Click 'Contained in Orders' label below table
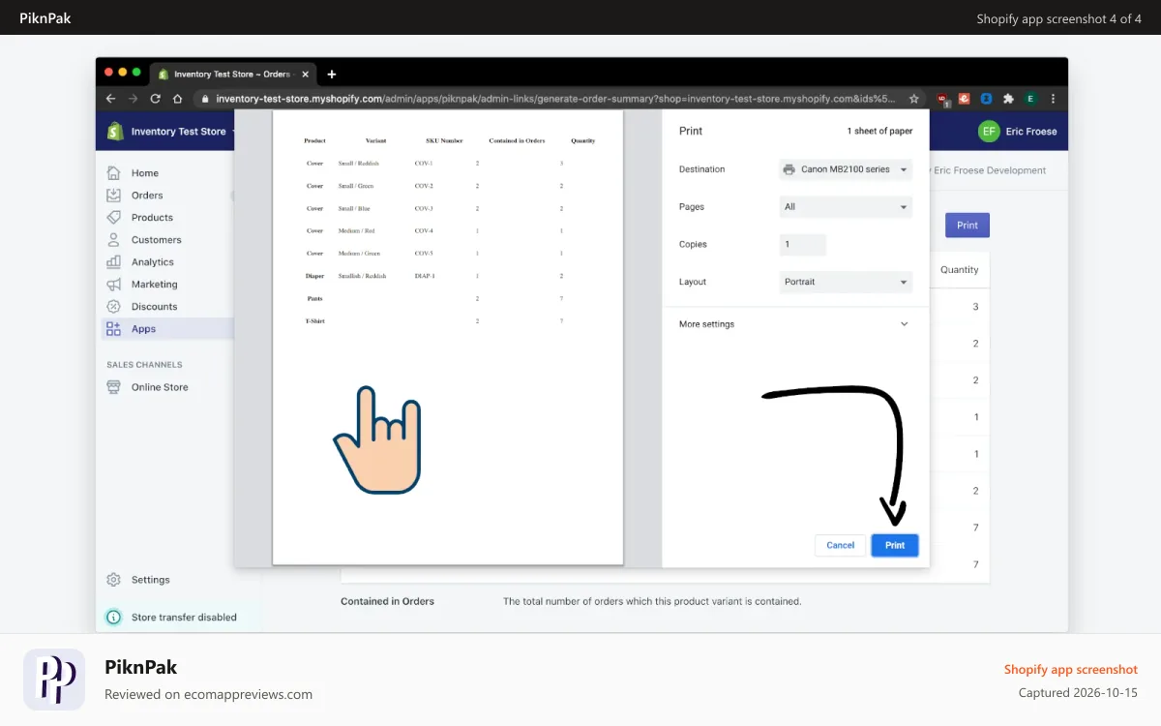Screen dimensions: 1161x726 (387, 601)
